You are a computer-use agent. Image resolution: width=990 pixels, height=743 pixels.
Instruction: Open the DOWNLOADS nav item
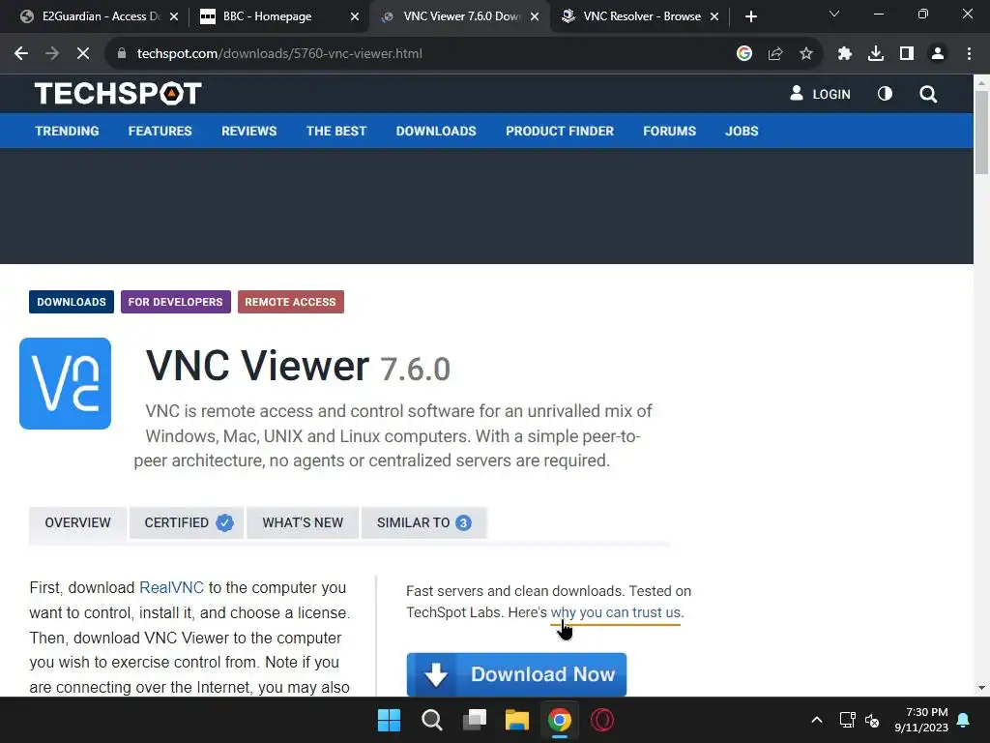pos(436,131)
